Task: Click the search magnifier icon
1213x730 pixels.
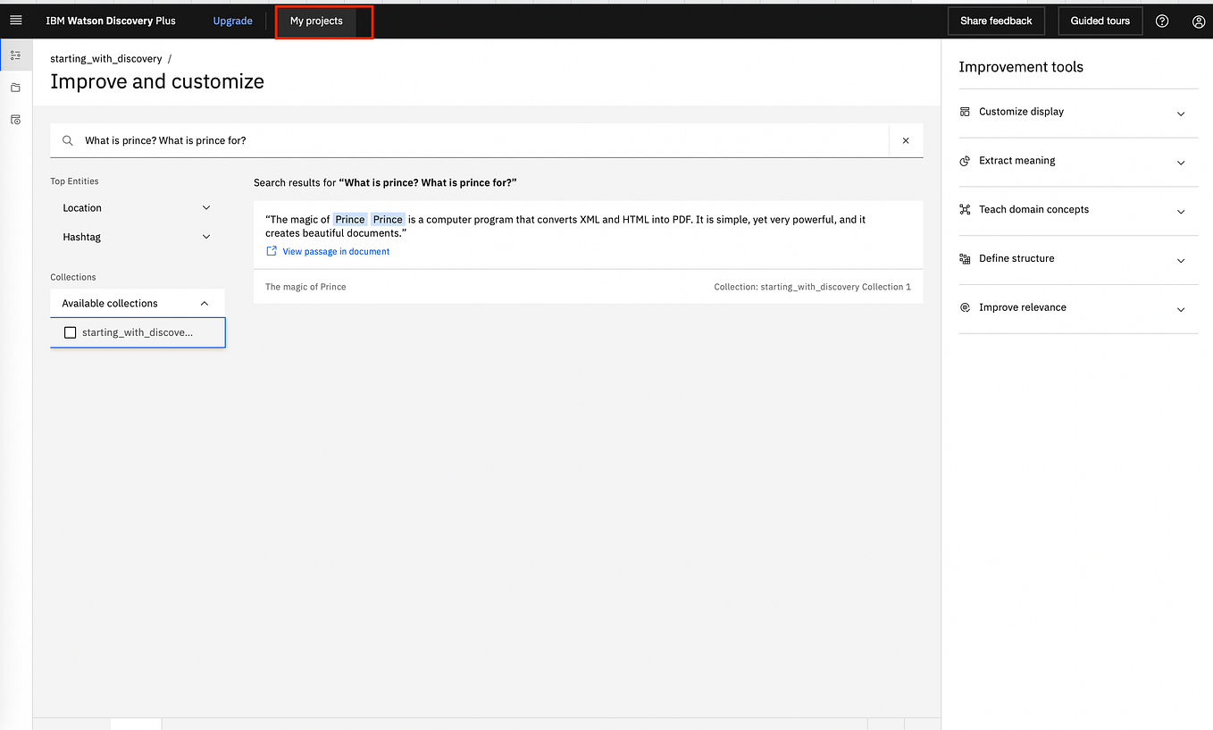Action: click(68, 140)
